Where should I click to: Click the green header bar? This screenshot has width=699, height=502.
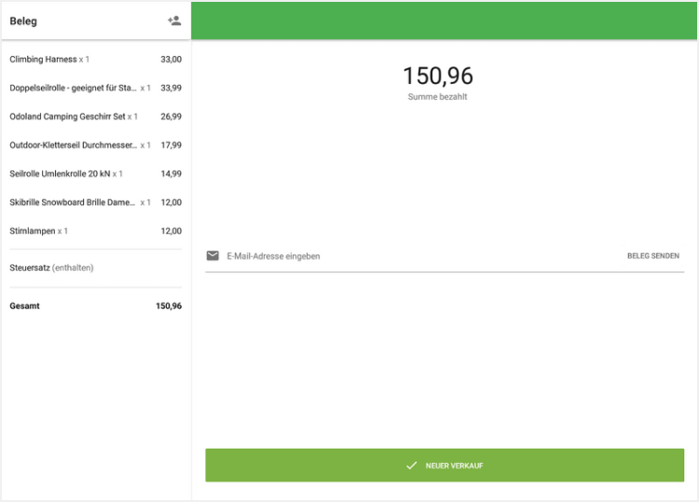tap(444, 20)
